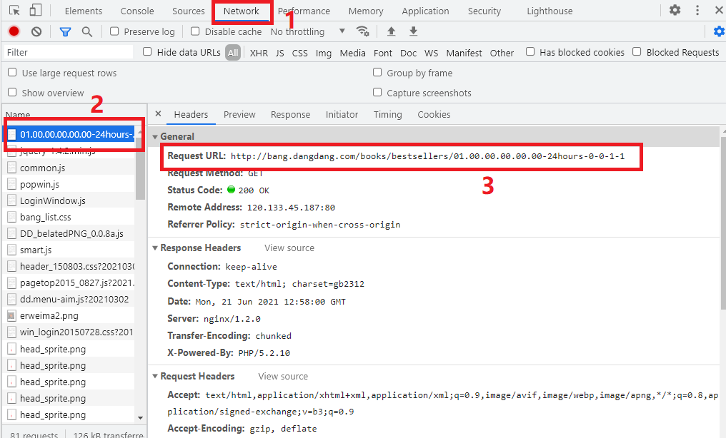Check Blocked Requests
Screen dimensions: 726x438
637,51
